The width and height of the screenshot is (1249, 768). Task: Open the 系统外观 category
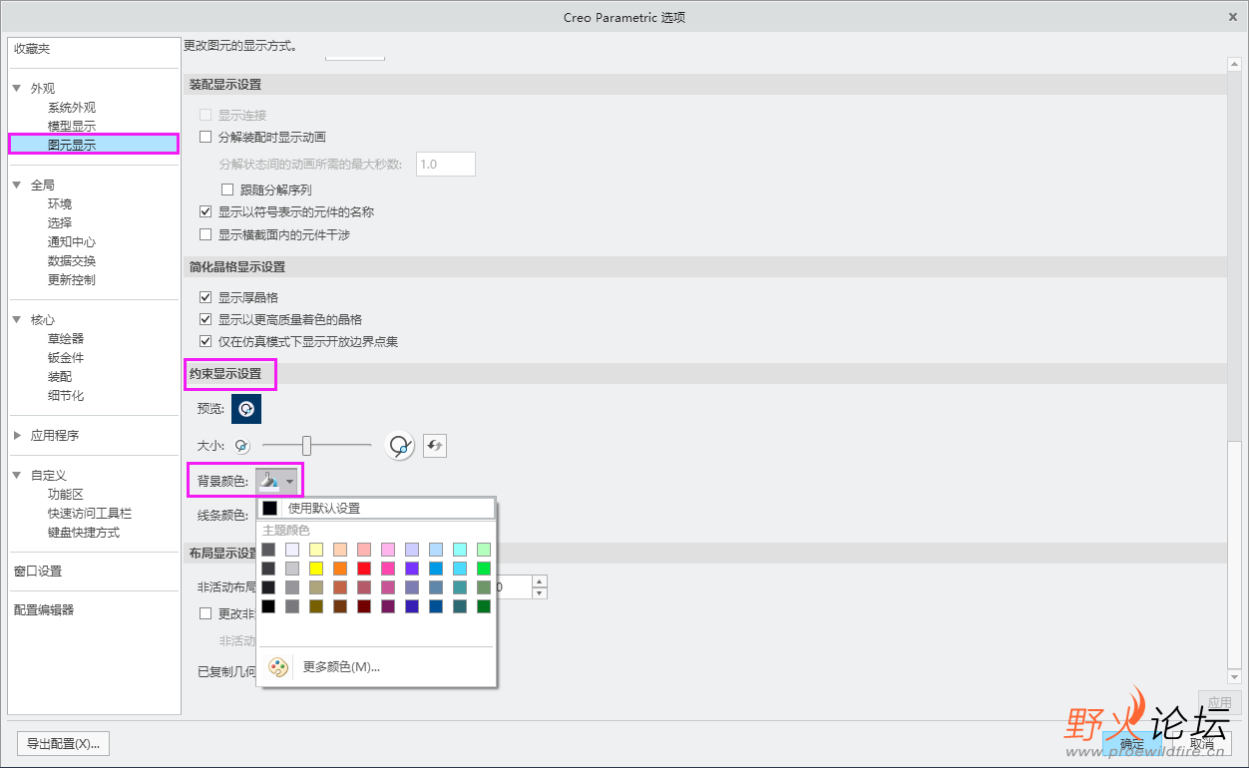pyautogui.click(x=72, y=108)
